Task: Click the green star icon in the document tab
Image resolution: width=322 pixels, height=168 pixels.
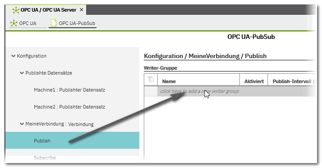Action: tap(16, 10)
